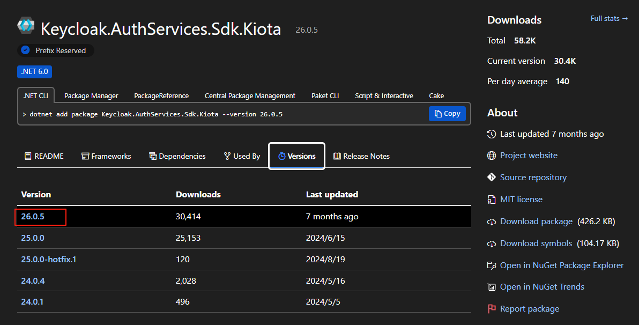Screen dimensions: 639x325
Task: Open the Dependencies tab
Action: [177, 156]
